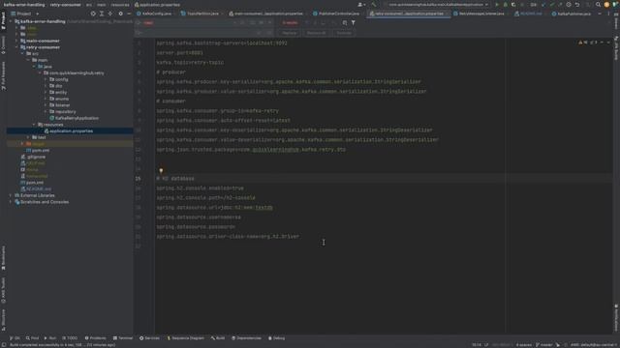The image size is (620, 348).
Task: Open Search Everywhere magnifier icon
Action: [598, 5]
